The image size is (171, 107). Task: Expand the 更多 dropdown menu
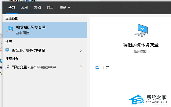[65, 7]
